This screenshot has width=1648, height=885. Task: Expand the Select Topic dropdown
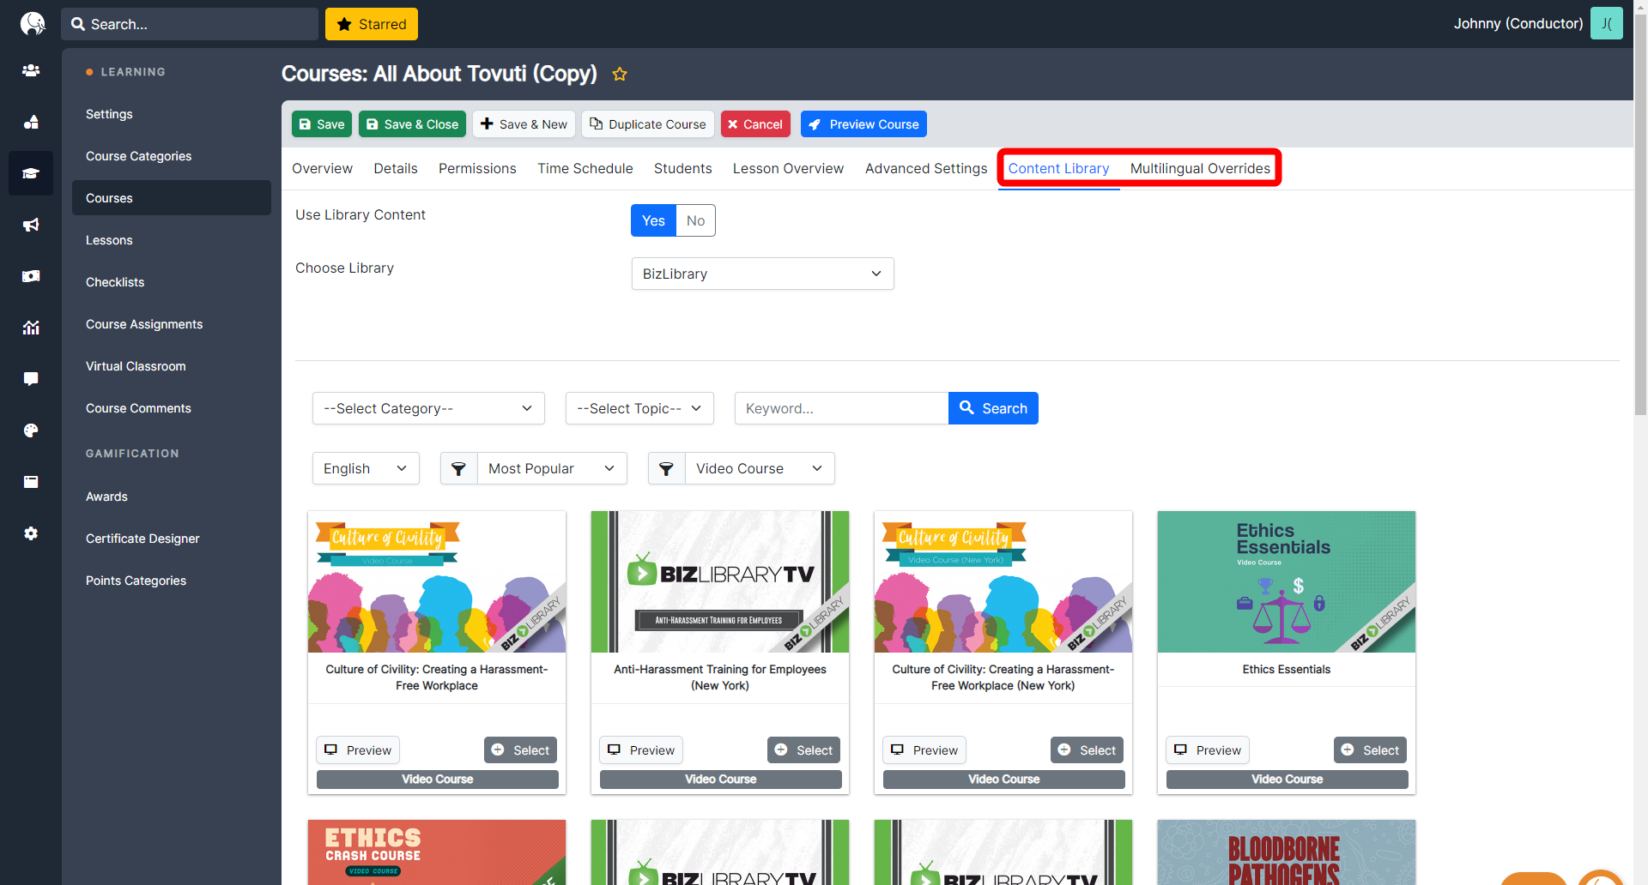pos(640,408)
